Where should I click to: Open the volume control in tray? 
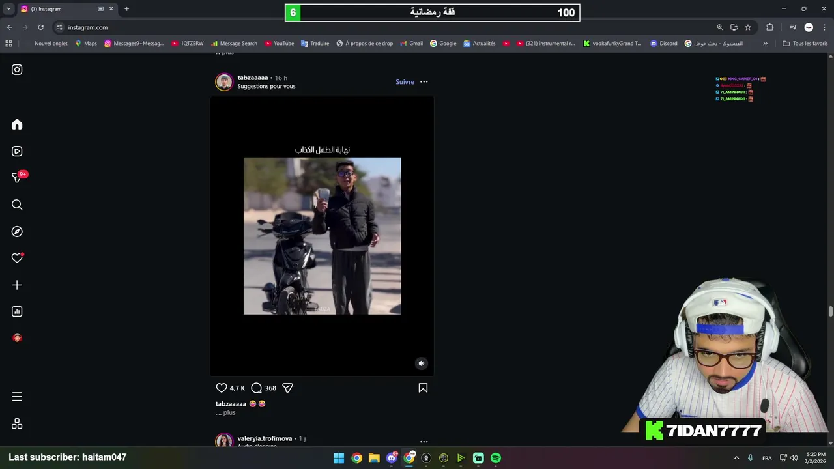coord(794,458)
